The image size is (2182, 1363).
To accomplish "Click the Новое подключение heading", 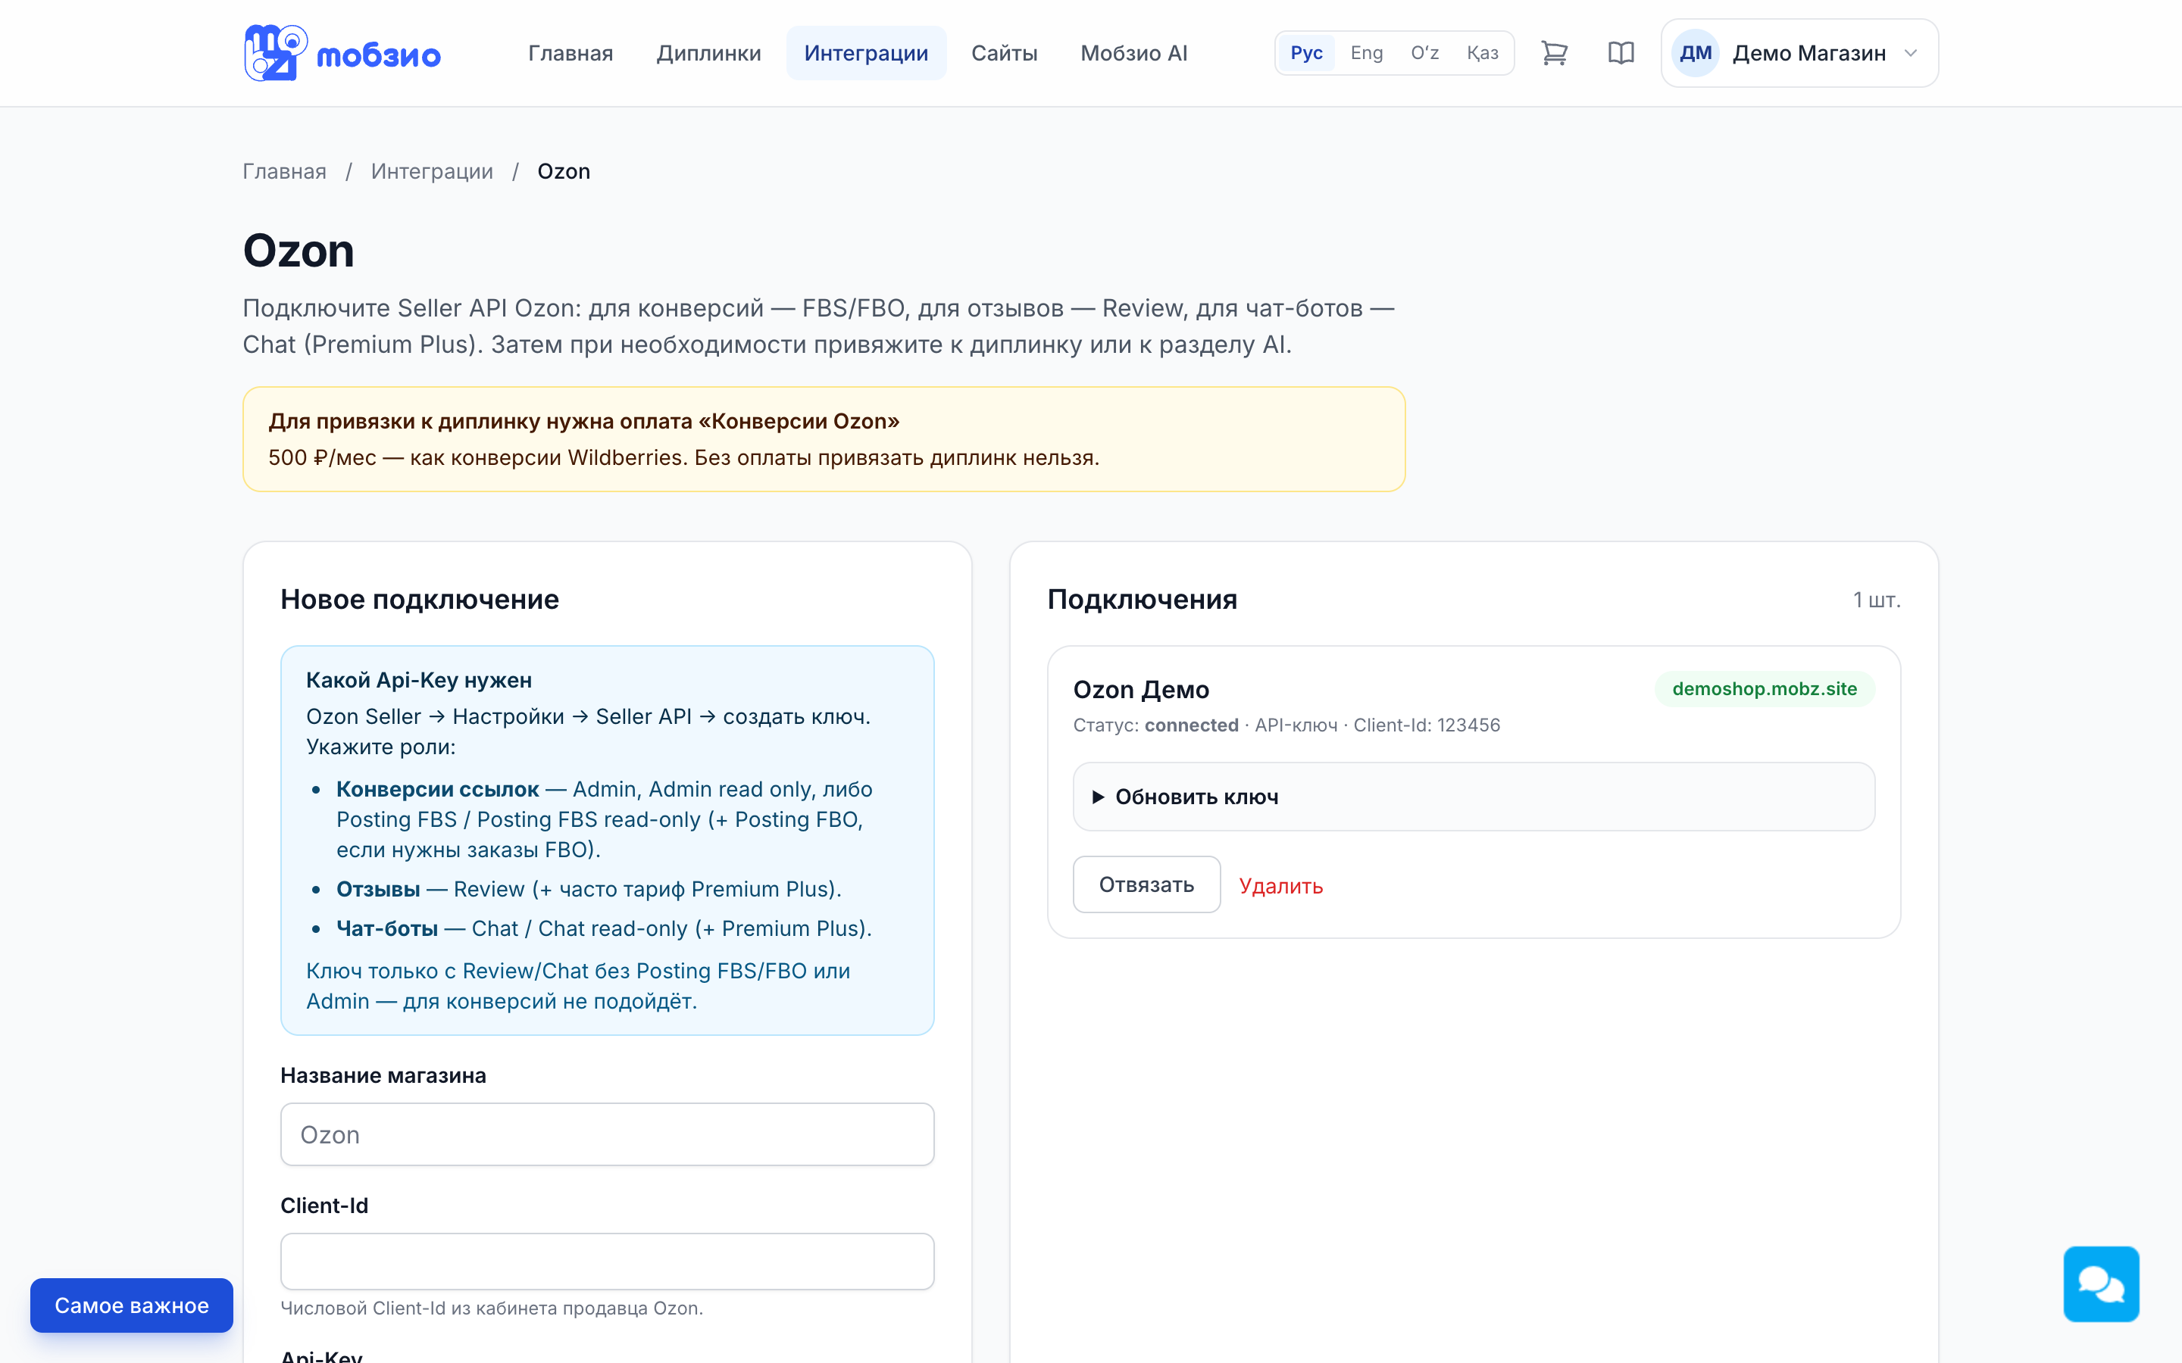I will click(419, 600).
